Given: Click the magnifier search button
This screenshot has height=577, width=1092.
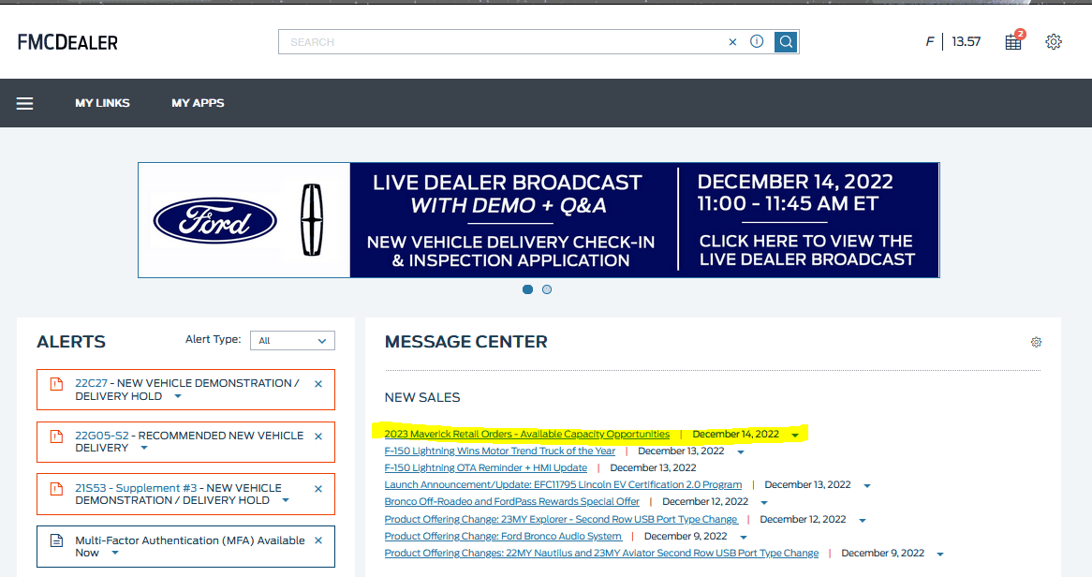Looking at the screenshot, I should [x=787, y=42].
